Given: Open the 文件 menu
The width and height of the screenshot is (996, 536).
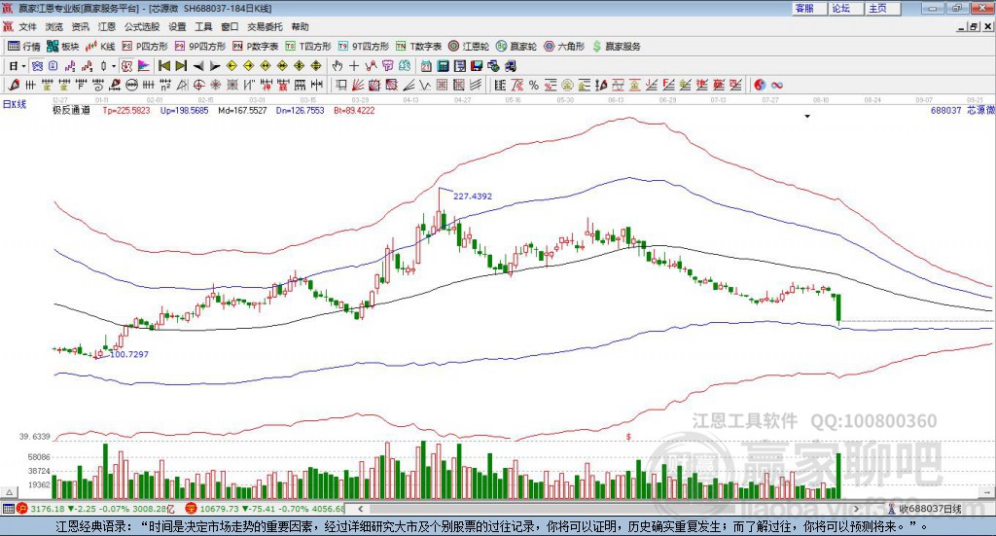Looking at the screenshot, I should point(27,26).
